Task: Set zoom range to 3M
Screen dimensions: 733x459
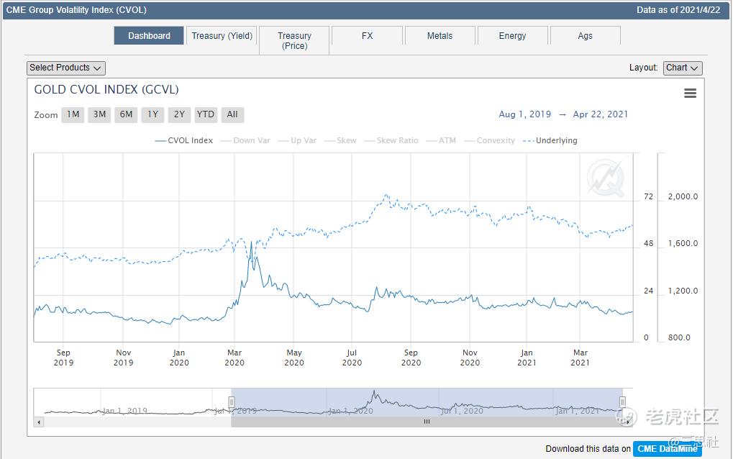Action: 99,114
